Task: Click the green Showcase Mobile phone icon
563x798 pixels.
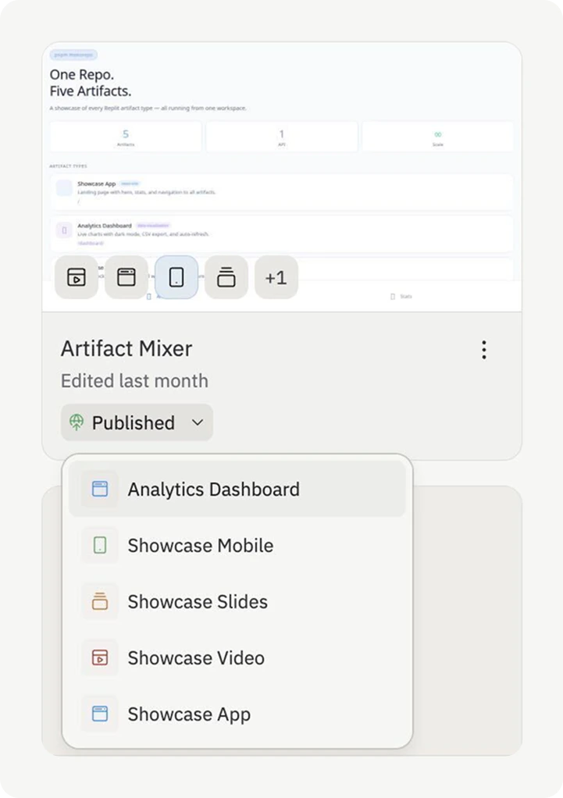Action: (99, 545)
